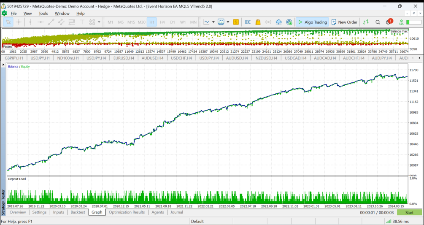
Task: Toggle the H1 timeframe button
Action: point(152,22)
